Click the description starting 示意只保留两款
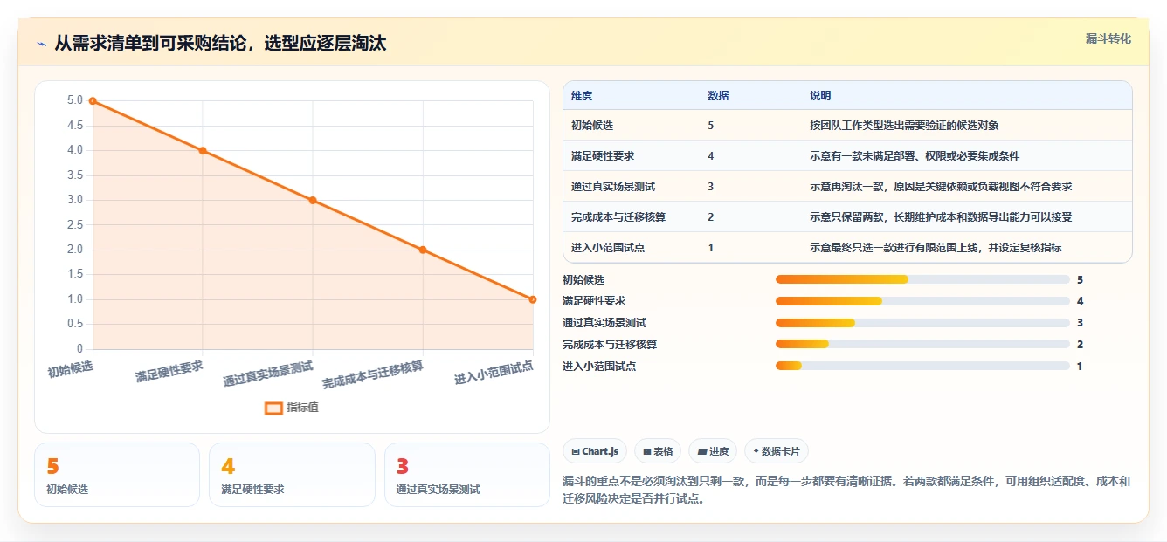Screen dimensions: 1167x542 click(941, 217)
